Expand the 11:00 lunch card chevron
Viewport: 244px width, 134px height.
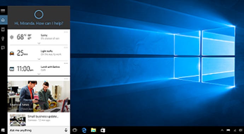click(39, 74)
